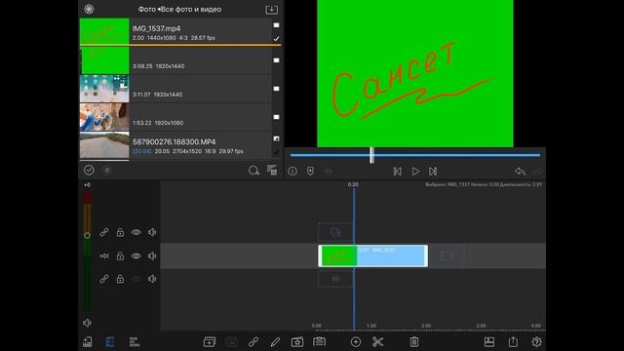Viewport: 624px width, 351px height.
Task: Open library sort and view options icon
Action: click(x=272, y=170)
